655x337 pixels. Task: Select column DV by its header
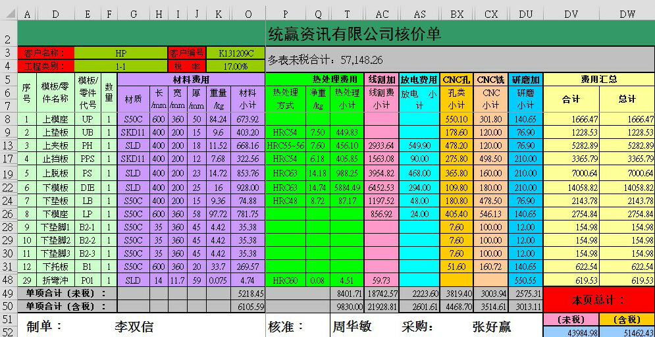click(x=571, y=14)
